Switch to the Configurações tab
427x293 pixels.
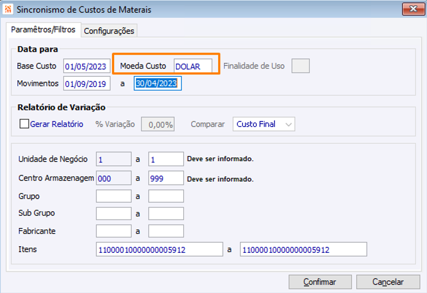109,31
